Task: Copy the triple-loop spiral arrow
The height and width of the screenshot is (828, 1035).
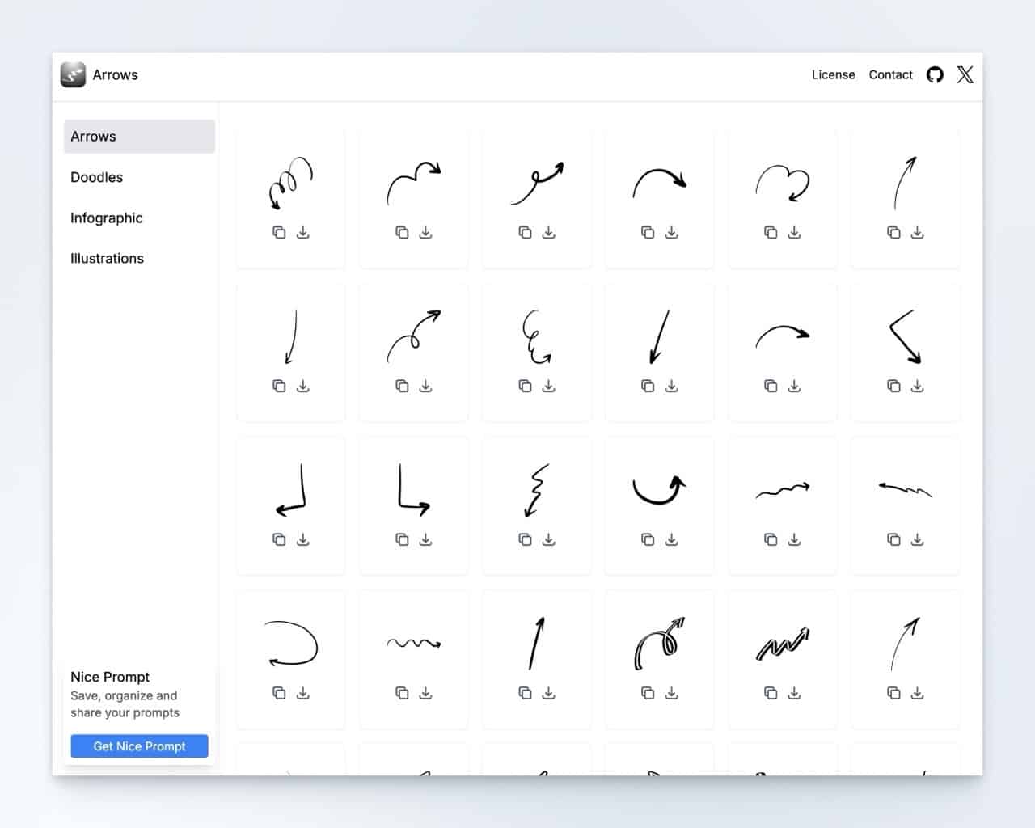Action: pyautogui.click(x=279, y=233)
